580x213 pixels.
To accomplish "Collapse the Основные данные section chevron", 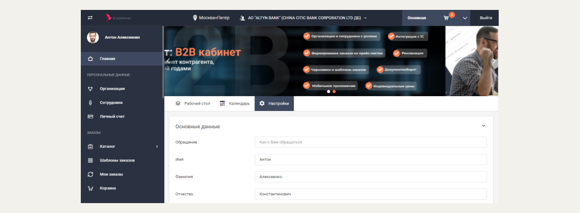I will coord(483,126).
